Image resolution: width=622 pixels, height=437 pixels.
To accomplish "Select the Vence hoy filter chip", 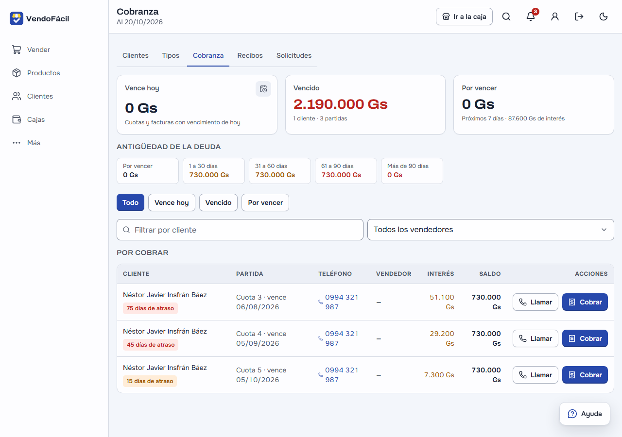I will click(172, 202).
